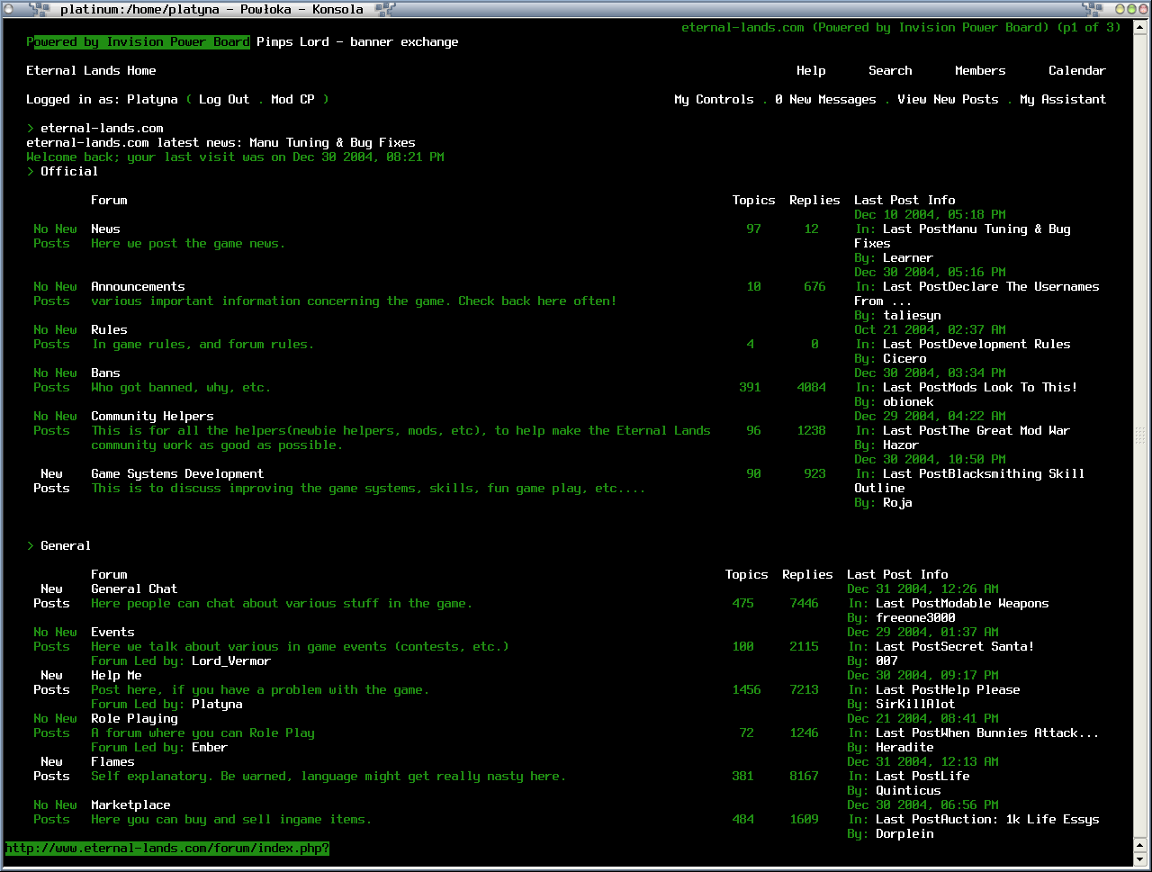Screen dimensions: 1152x872
Task: Open Lord_Vermor's profile link
Action: [231, 661]
